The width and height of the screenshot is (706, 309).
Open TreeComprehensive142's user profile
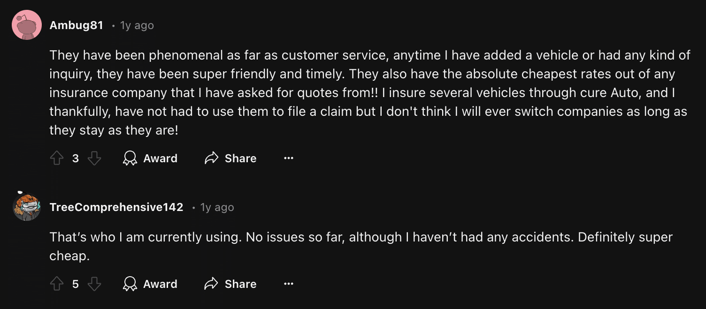(x=116, y=207)
